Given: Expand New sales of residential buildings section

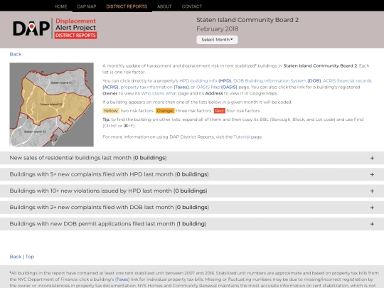Looking at the screenshot, I should pyautogui.click(x=192, y=158).
